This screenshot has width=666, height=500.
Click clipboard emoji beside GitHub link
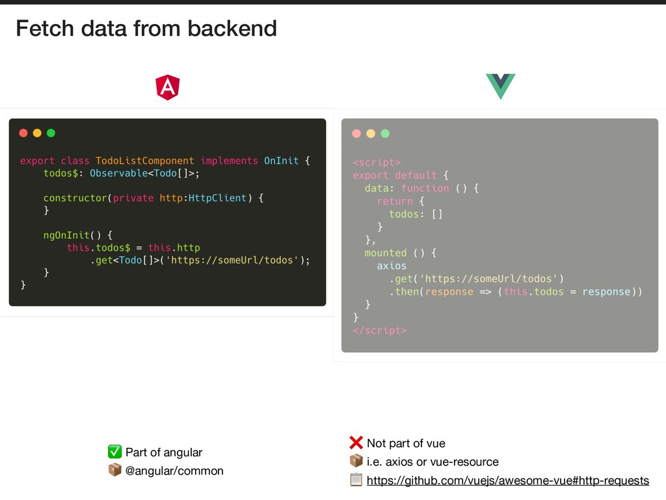356,480
